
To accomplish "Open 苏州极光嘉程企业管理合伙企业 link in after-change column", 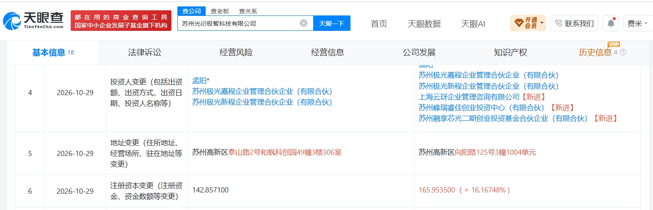I will 488,75.
